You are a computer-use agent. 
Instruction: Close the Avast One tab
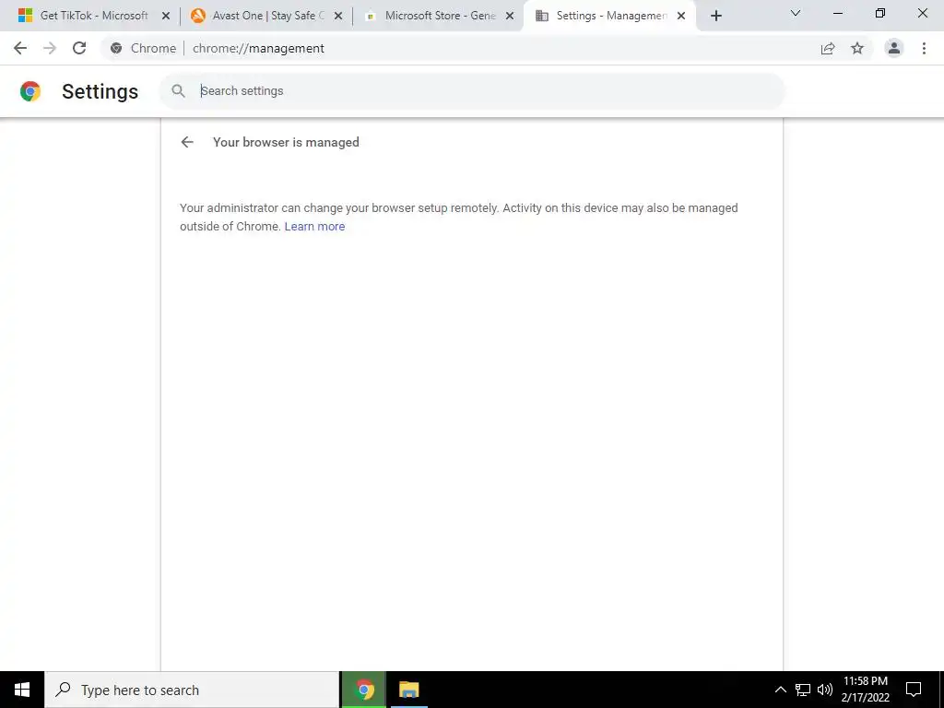tap(337, 17)
